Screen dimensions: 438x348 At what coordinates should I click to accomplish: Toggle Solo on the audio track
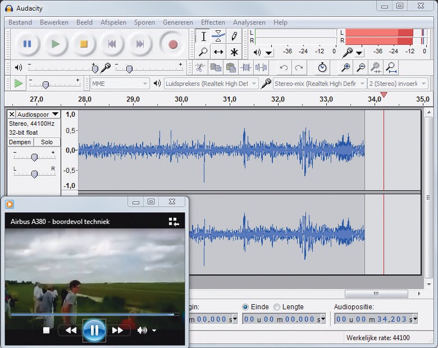tap(47, 143)
